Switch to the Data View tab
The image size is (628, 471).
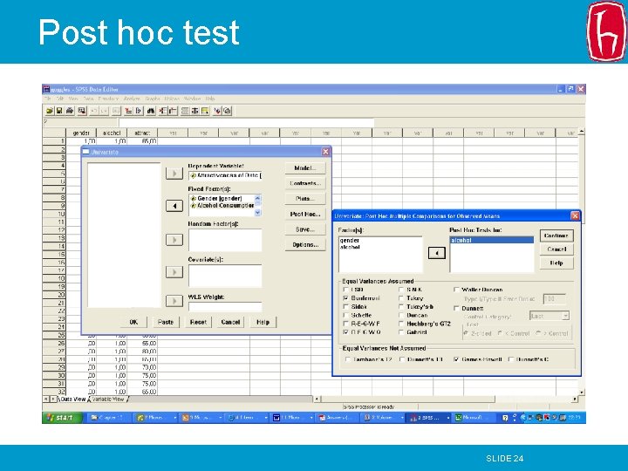point(72,399)
